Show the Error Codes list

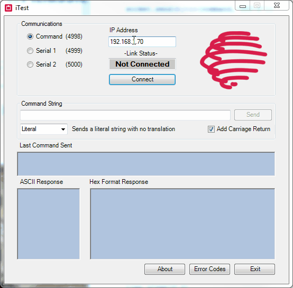coord(209,269)
